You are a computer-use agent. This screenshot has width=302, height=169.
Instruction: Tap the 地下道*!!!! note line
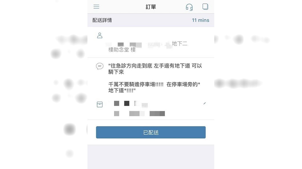pos(122,90)
